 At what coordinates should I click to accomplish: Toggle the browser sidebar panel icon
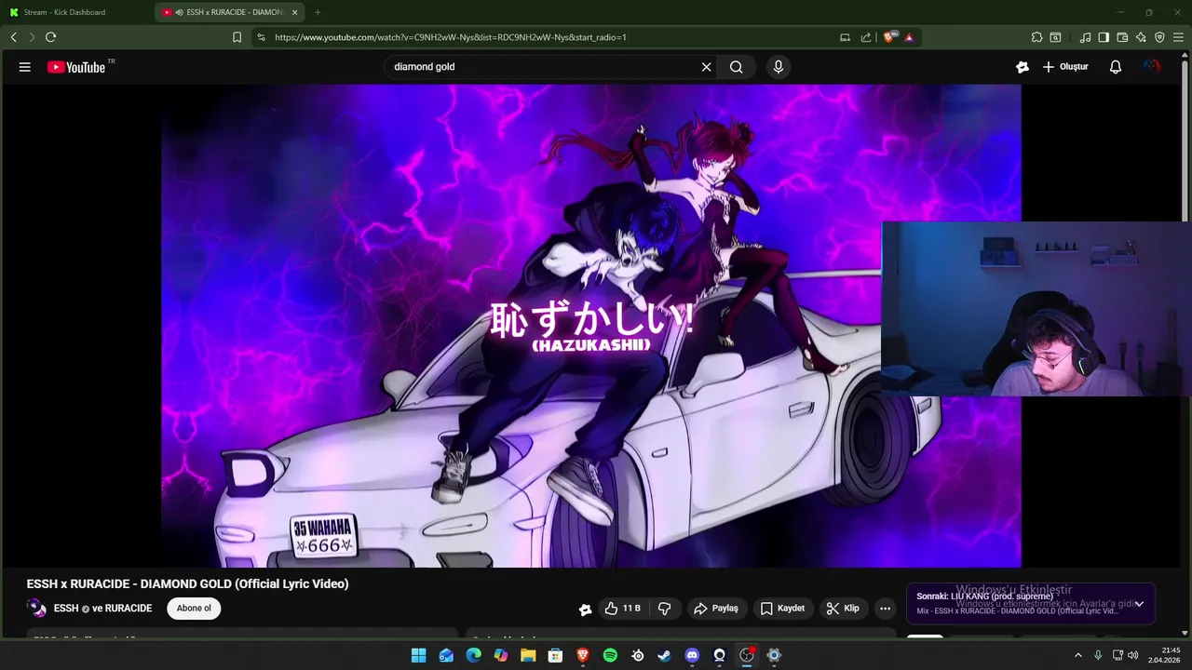click(x=1104, y=37)
